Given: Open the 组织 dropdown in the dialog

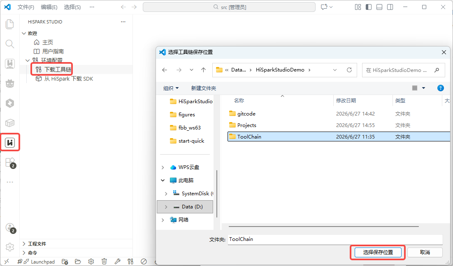Looking at the screenshot, I should point(171,88).
